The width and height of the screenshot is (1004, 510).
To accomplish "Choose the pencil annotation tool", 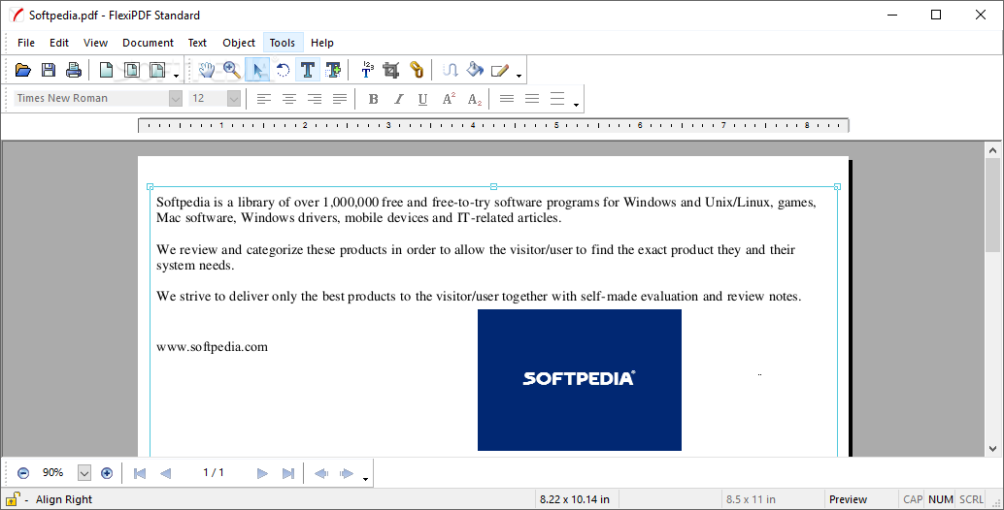I will (499, 70).
